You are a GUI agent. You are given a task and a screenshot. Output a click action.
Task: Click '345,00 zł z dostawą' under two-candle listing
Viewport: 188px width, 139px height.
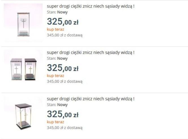coord(65,82)
